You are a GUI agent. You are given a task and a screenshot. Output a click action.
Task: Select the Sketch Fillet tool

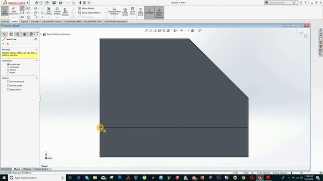35,17
